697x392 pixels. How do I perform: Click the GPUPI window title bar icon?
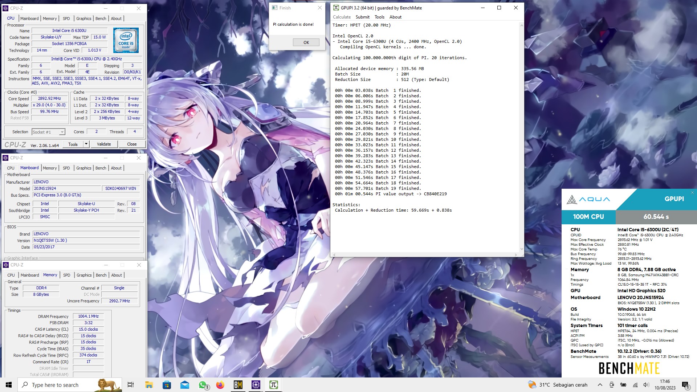(x=336, y=8)
